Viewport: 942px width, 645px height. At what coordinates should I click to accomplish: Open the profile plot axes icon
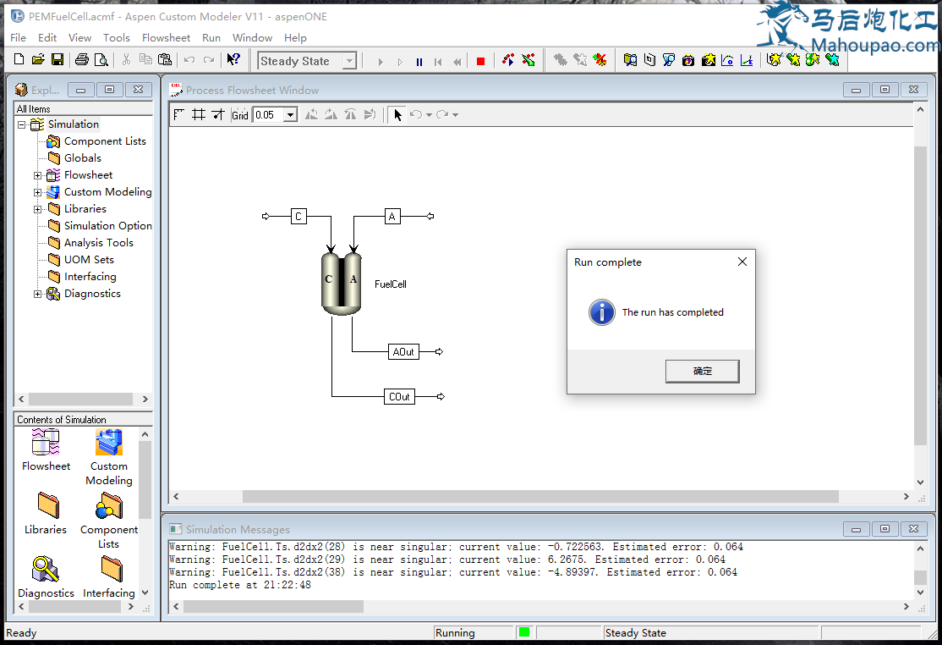coord(747,59)
